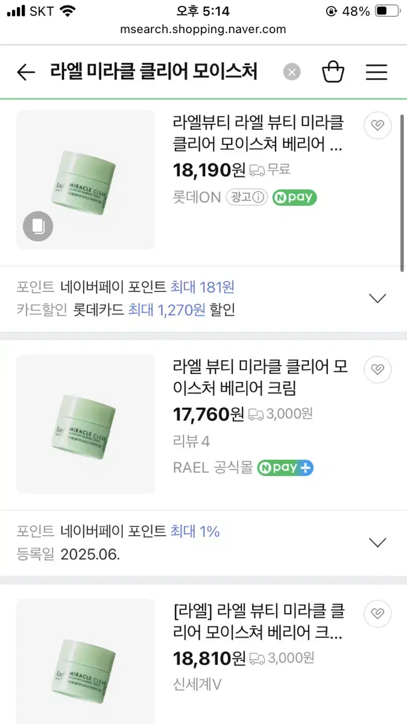Screen dimensions: 407x724
Task: Open the hamburger menu
Action: (376, 71)
